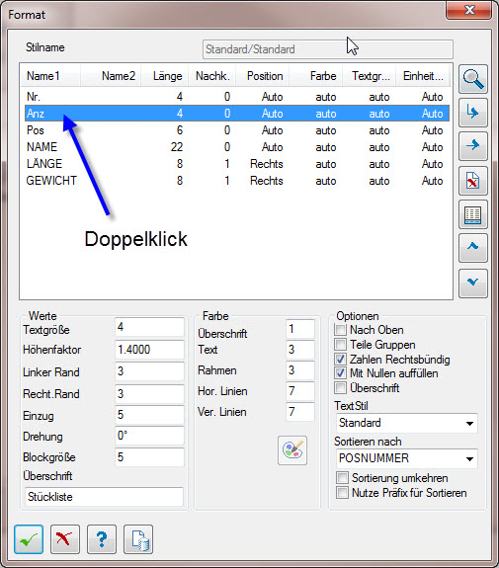Click the Länge column header
The height and width of the screenshot is (568, 499).
[165, 76]
